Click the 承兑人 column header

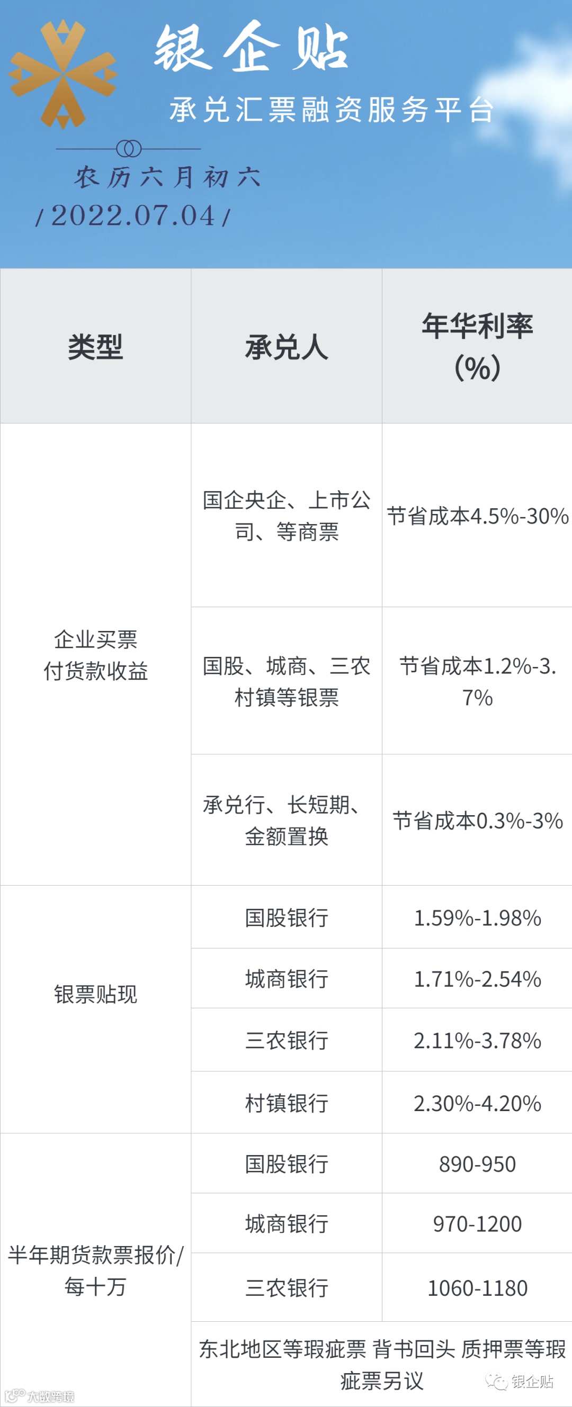click(x=287, y=346)
